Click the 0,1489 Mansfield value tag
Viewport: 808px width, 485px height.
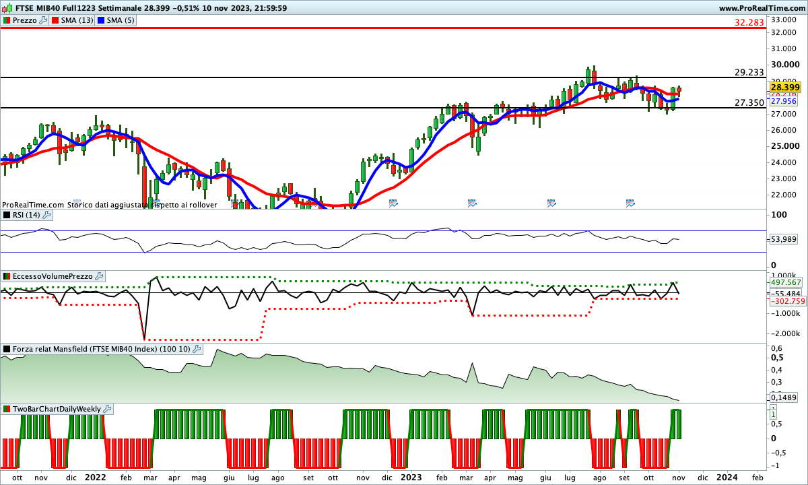[784, 397]
